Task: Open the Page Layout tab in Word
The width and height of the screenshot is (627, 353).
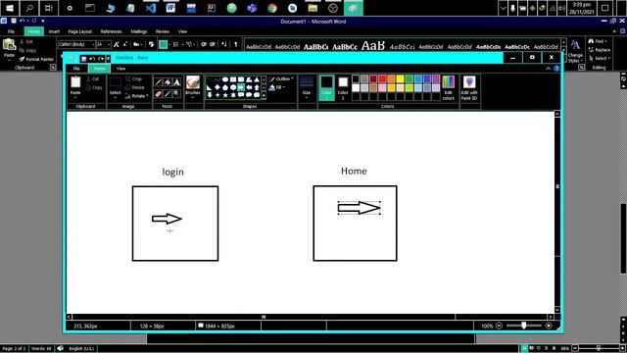Action: pos(80,31)
